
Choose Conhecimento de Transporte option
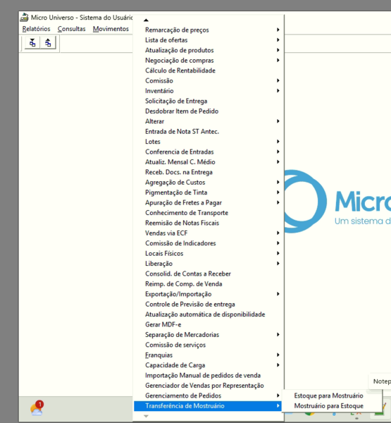209,213
